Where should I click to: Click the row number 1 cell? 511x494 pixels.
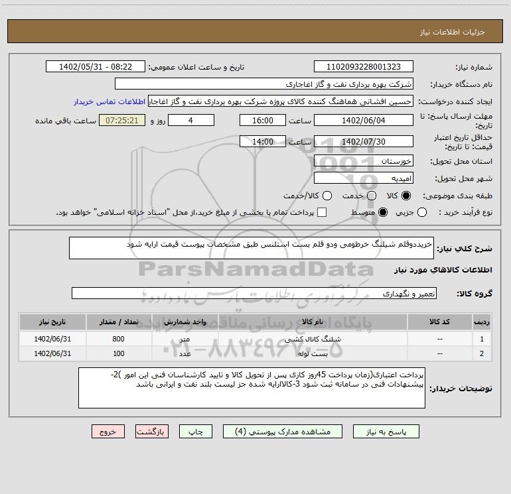482,339
